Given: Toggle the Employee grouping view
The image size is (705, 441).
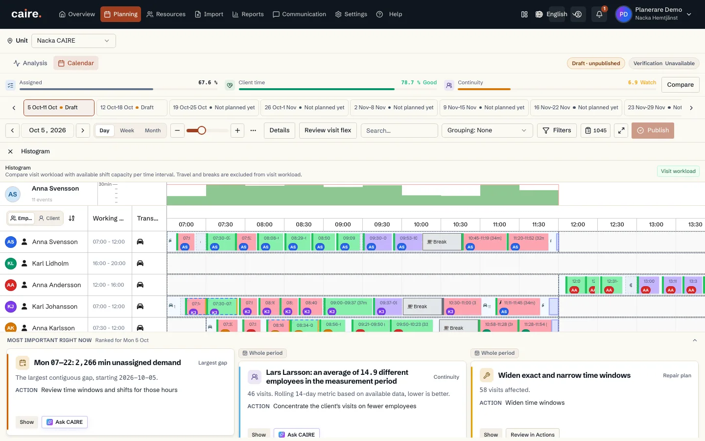Looking at the screenshot, I should (21, 219).
